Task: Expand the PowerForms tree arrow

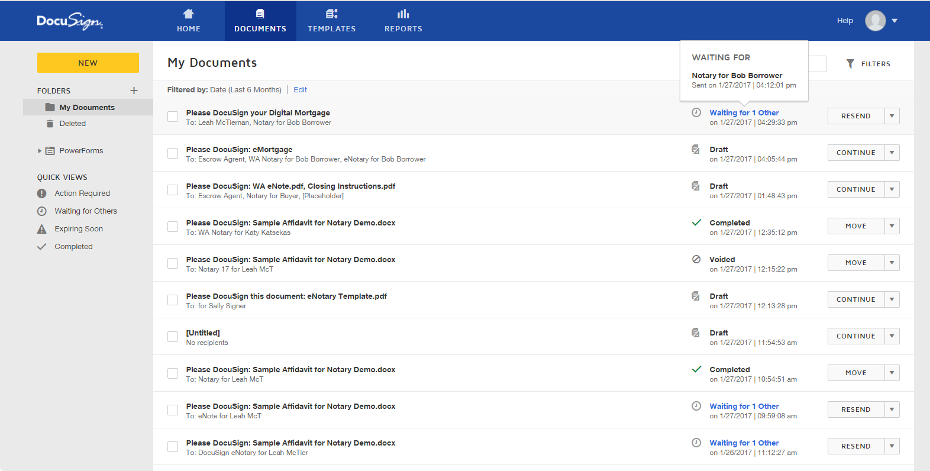Action: tap(40, 151)
